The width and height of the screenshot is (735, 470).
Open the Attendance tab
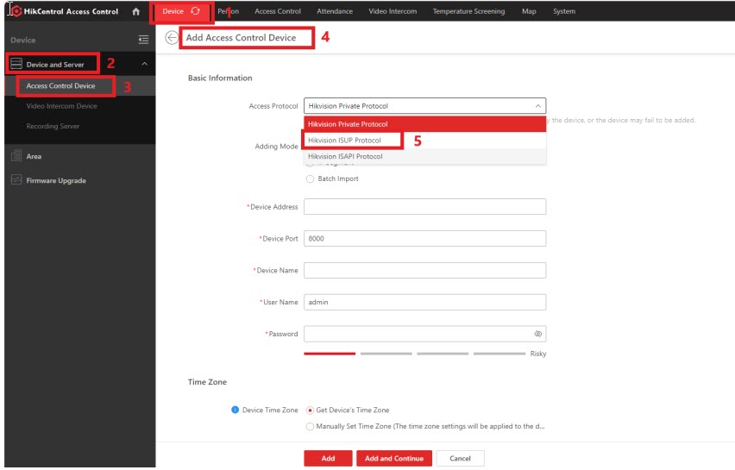335,11
